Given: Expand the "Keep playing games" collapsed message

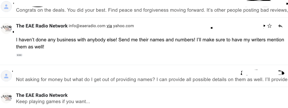Looking at the screenshot, I should pos(144,98).
